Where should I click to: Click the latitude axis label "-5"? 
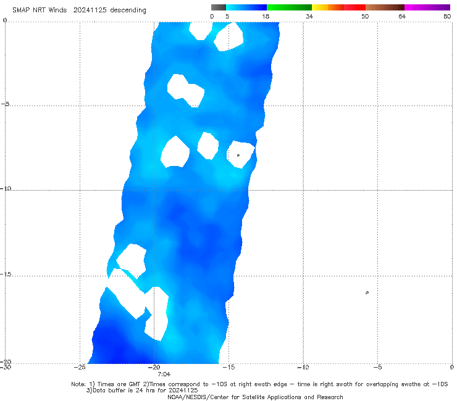click(x=6, y=104)
